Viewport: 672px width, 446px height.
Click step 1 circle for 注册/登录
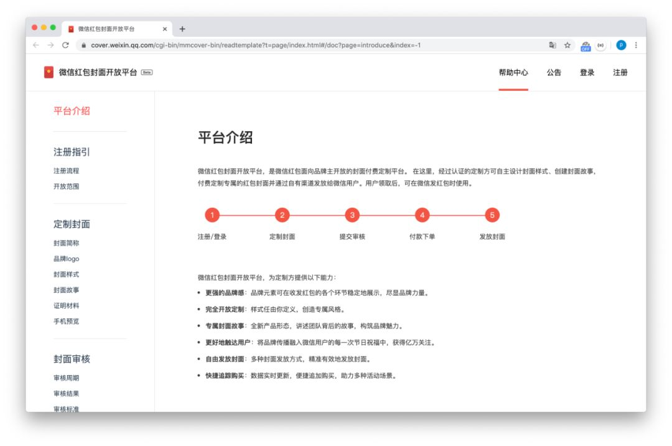[x=212, y=215]
